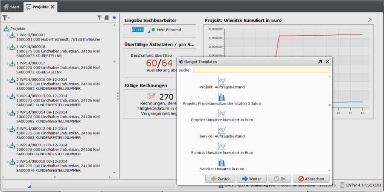
Task: Click icon of project 5 WP14/000010
Action: click(12, 162)
